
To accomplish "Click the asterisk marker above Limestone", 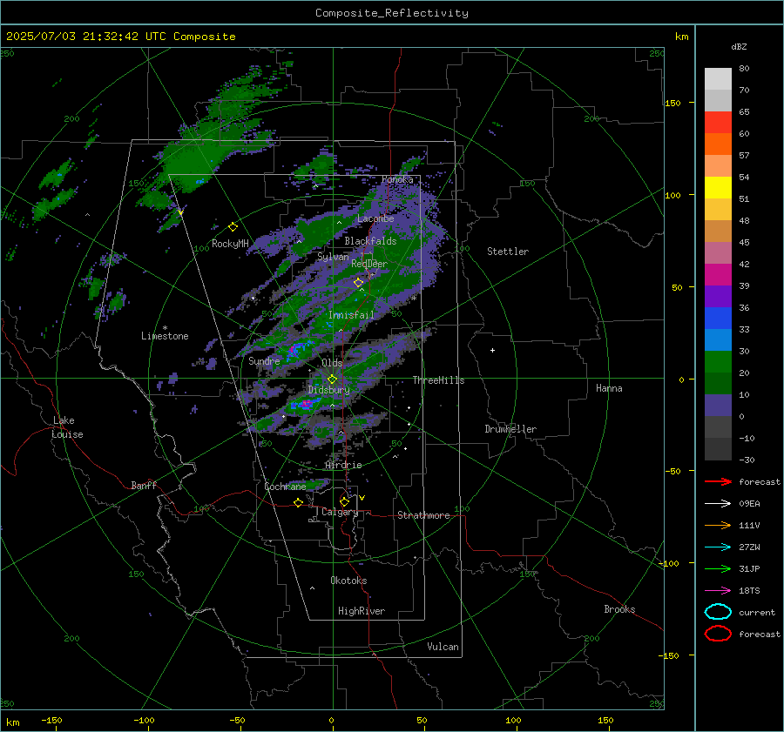I will pos(165,328).
